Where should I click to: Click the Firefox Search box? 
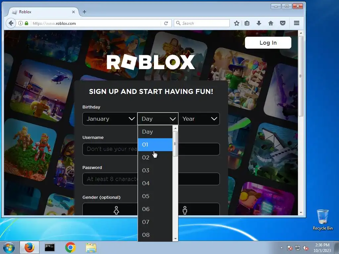pos(202,23)
